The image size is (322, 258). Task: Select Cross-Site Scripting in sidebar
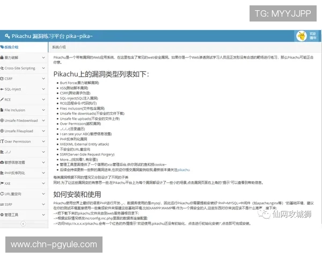tap(24, 68)
